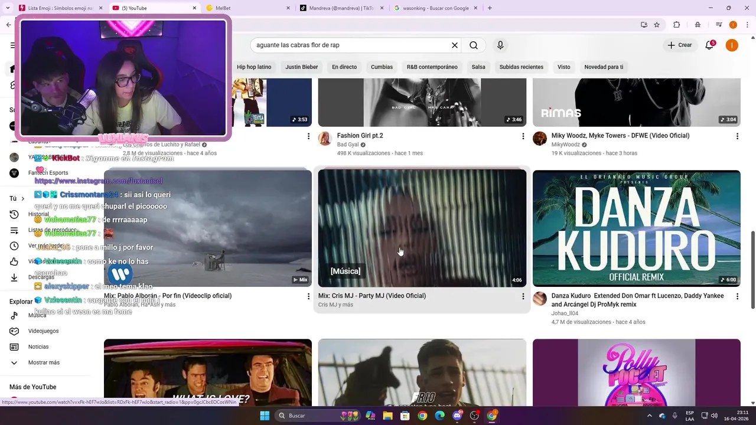Click title Miky Woodz, Myke Towers - DFWE
The height and width of the screenshot is (425, 756).
point(620,136)
